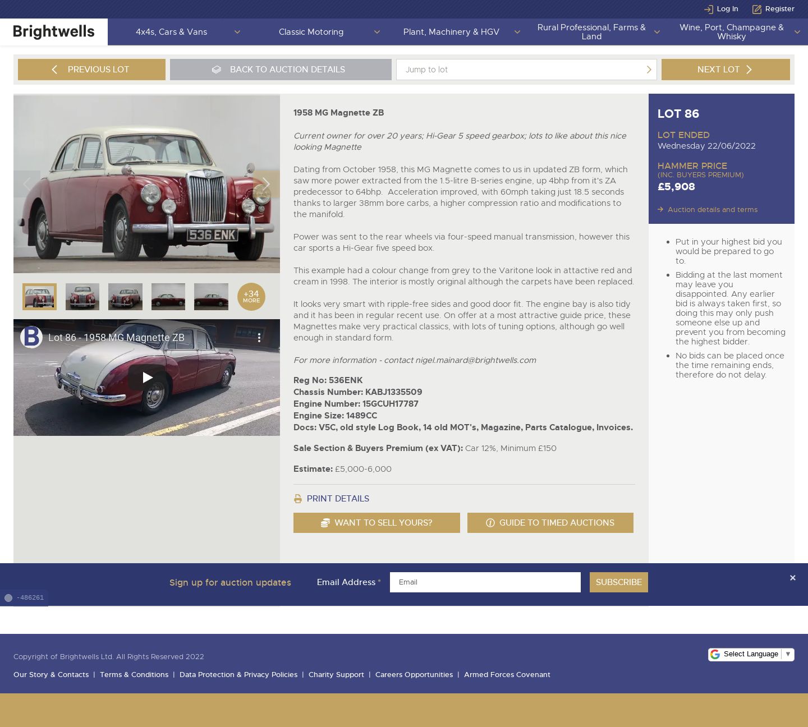Play the Lot 86 video
808x727 pixels.
[147, 378]
